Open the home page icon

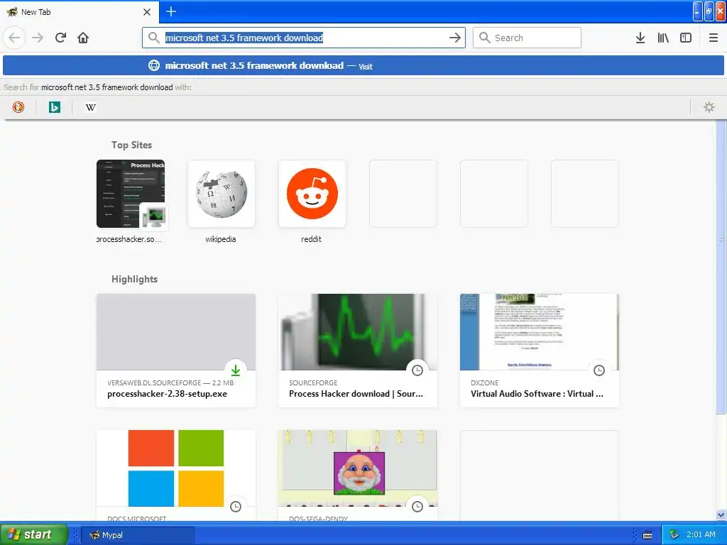tap(83, 38)
